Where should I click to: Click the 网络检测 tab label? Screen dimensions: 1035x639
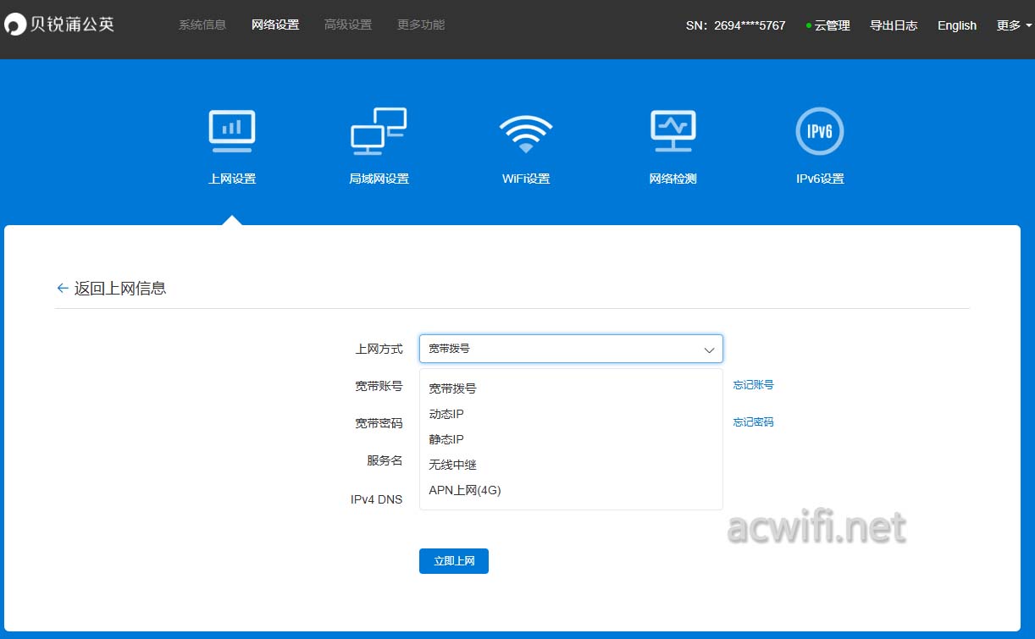673,179
